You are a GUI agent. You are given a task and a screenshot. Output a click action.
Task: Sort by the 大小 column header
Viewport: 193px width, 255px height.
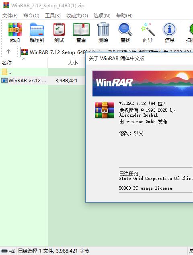pyautogui.click(x=64, y=63)
